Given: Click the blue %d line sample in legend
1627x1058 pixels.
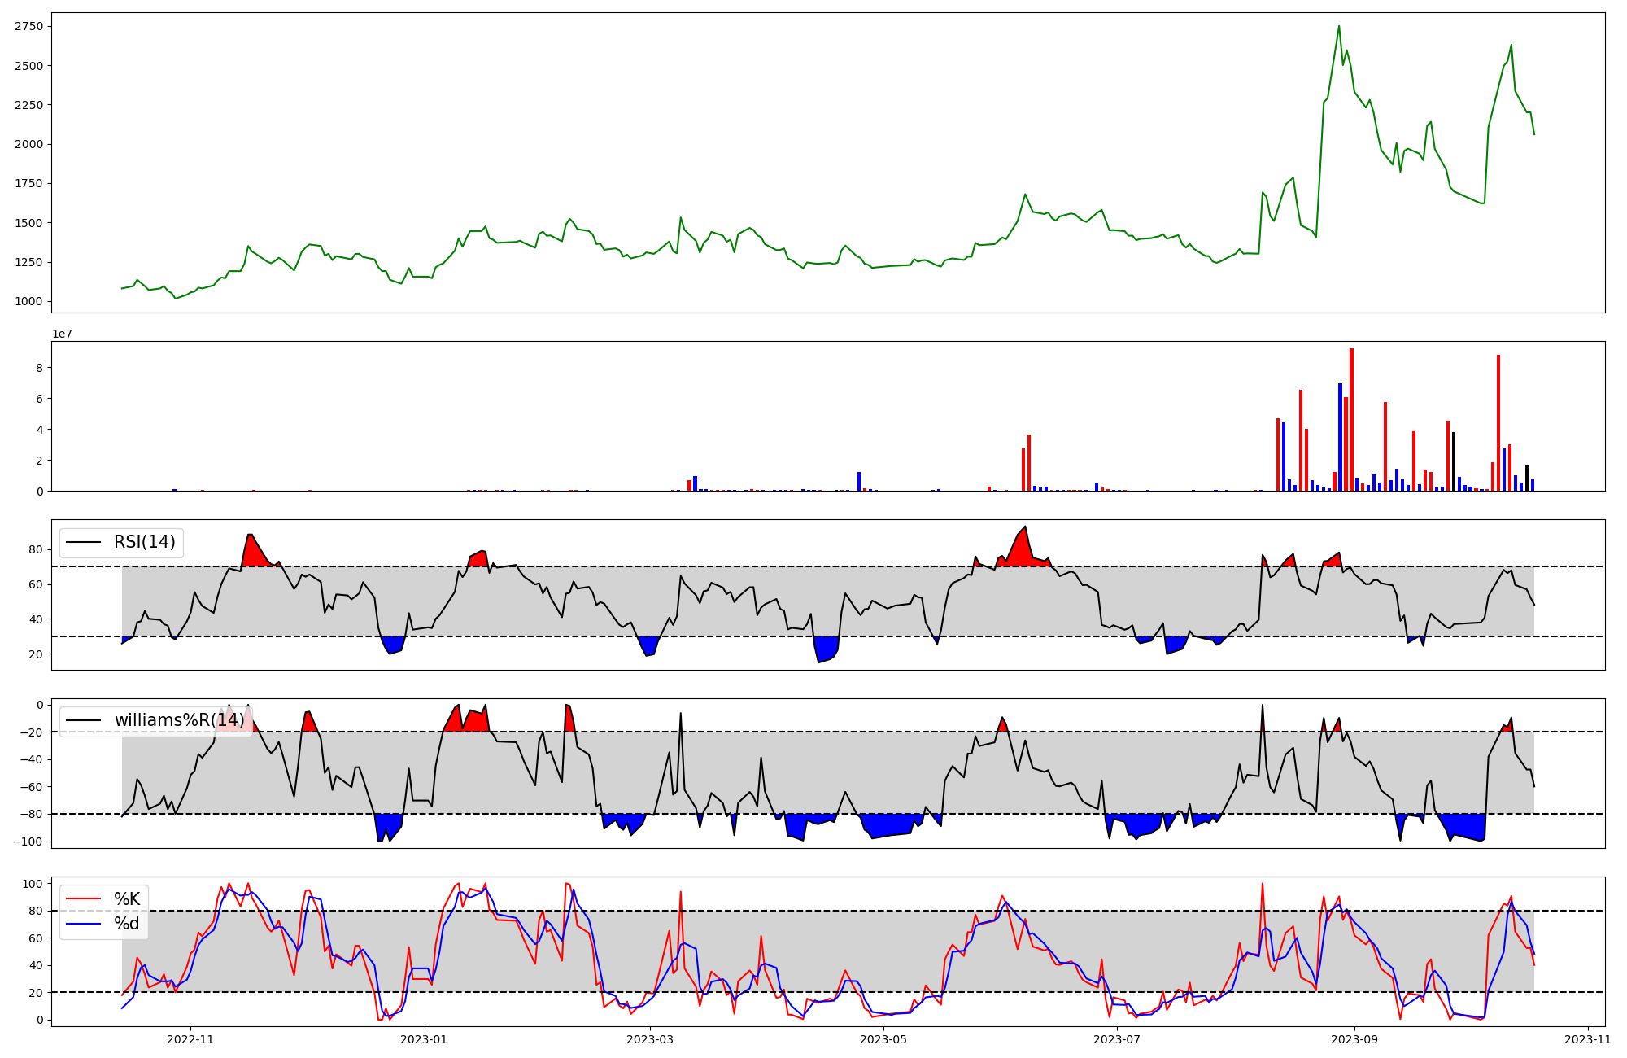Looking at the screenshot, I should [84, 924].
